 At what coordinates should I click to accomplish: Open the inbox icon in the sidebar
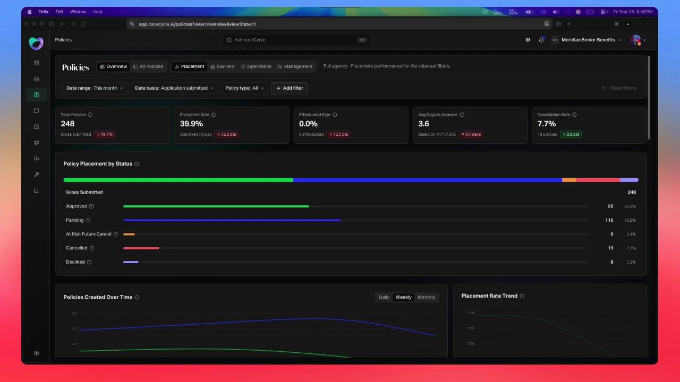point(37,79)
